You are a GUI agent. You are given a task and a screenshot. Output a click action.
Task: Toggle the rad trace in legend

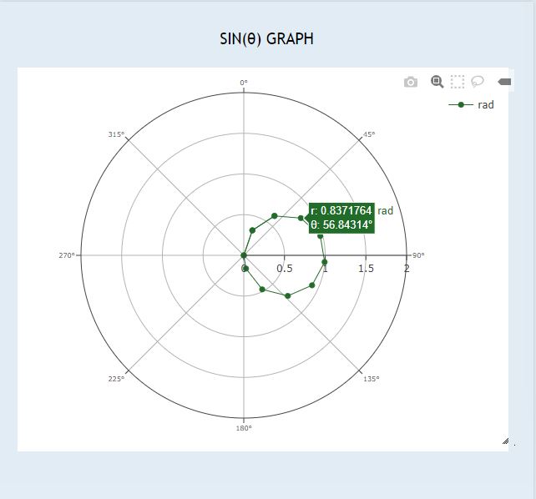tap(485, 105)
